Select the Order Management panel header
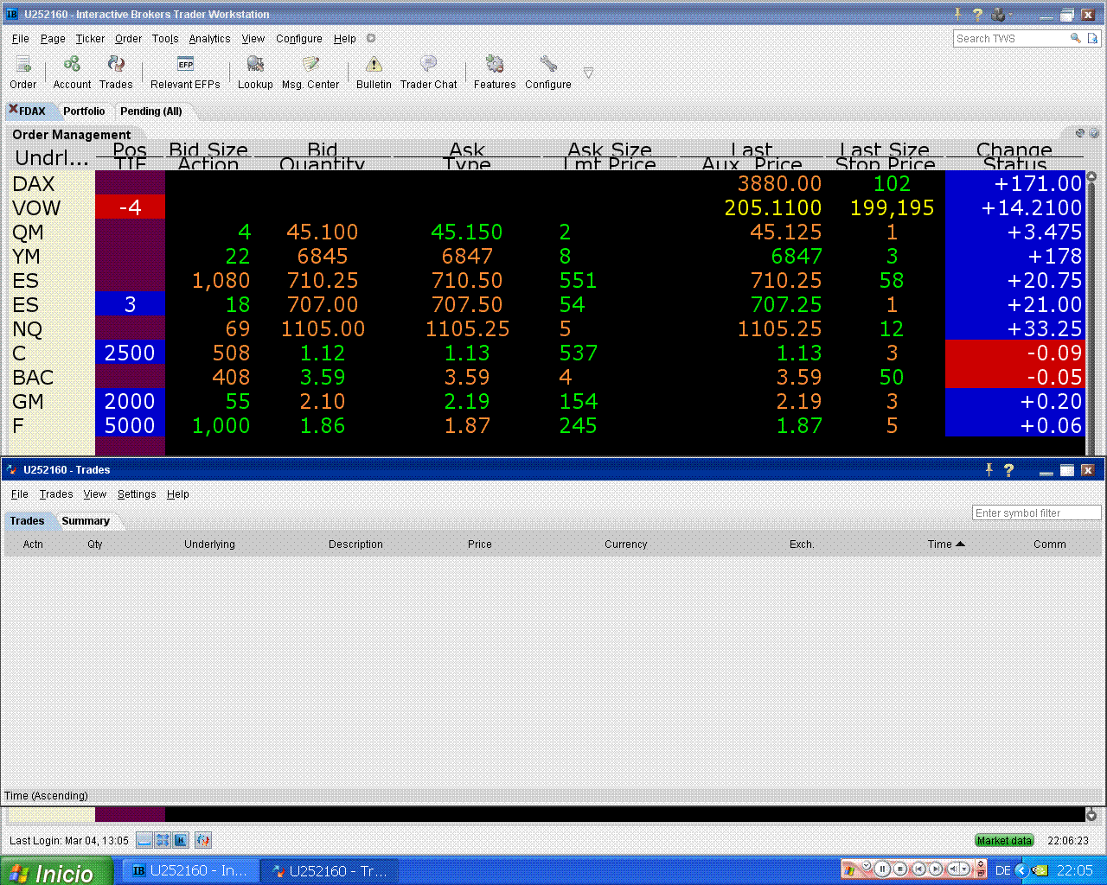The image size is (1107, 885). pos(72,135)
